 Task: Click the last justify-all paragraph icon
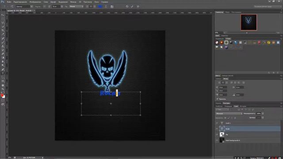click(244, 83)
